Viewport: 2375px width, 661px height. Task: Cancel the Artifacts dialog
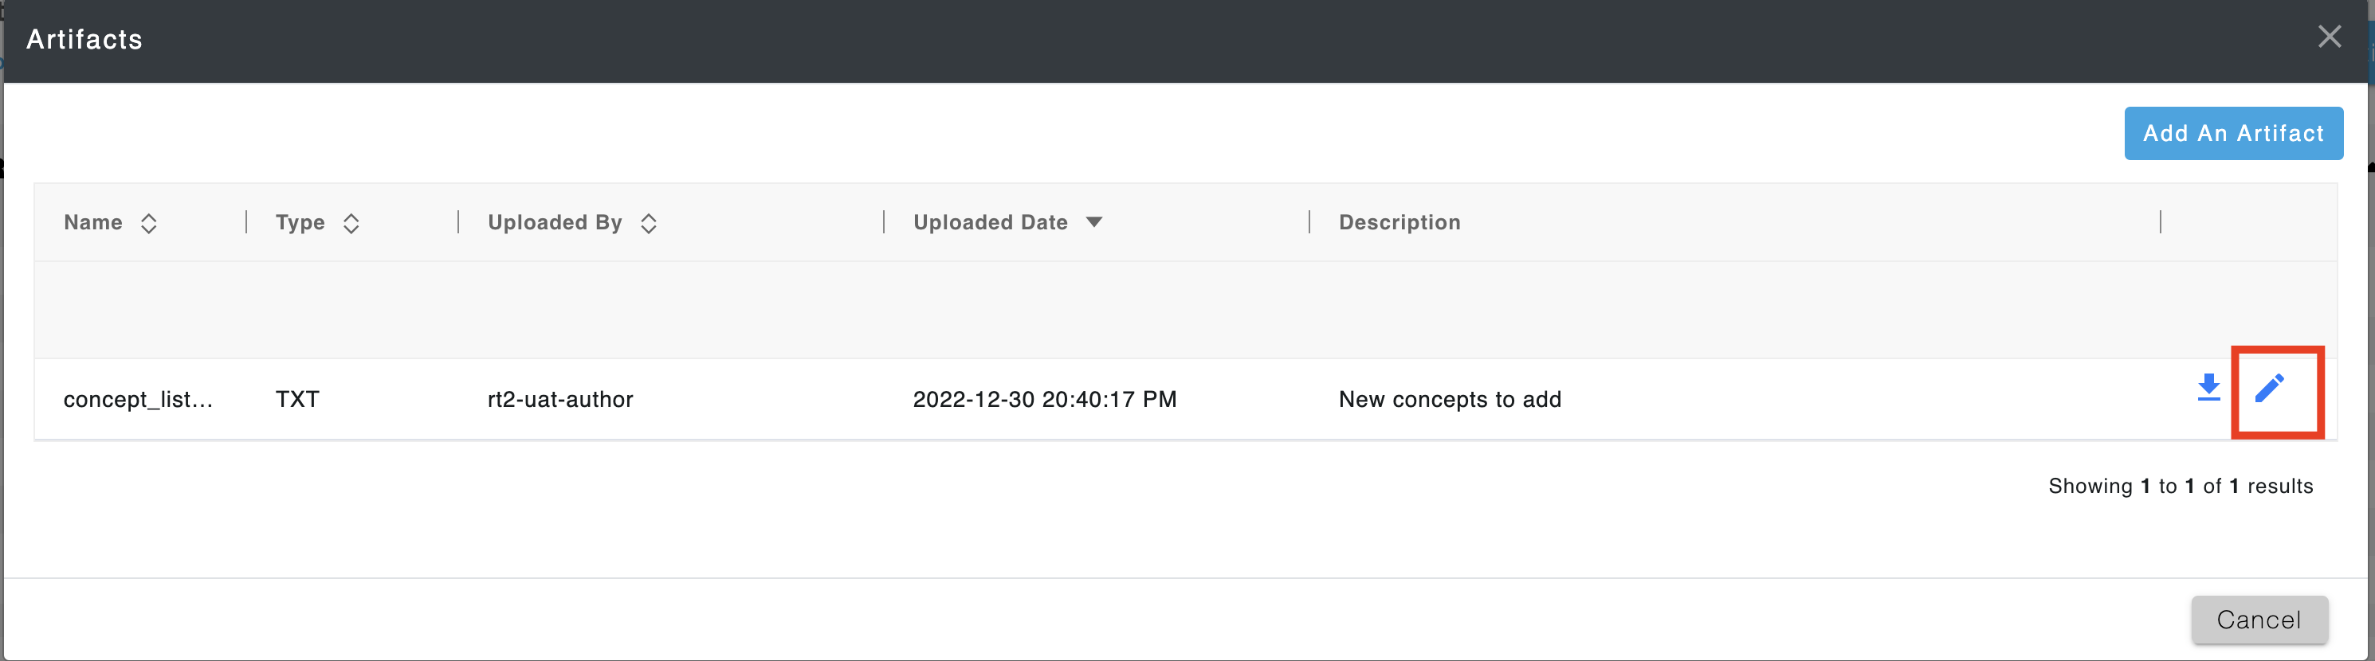pos(2259,620)
